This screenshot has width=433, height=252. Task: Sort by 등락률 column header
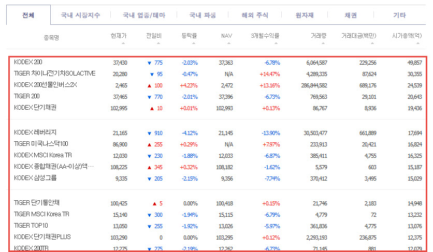coord(189,36)
